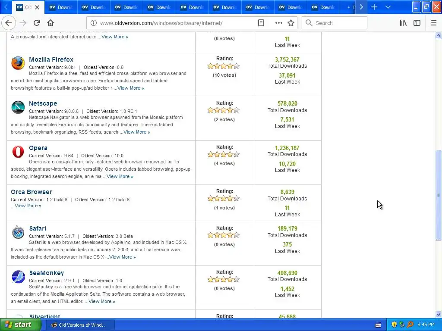442x331 pixels.
Task: Reload the current page
Action: (x=37, y=23)
